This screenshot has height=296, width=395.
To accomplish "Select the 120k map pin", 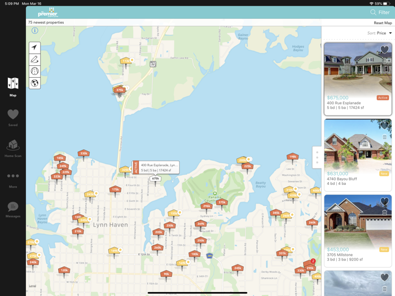I will coord(64,270).
